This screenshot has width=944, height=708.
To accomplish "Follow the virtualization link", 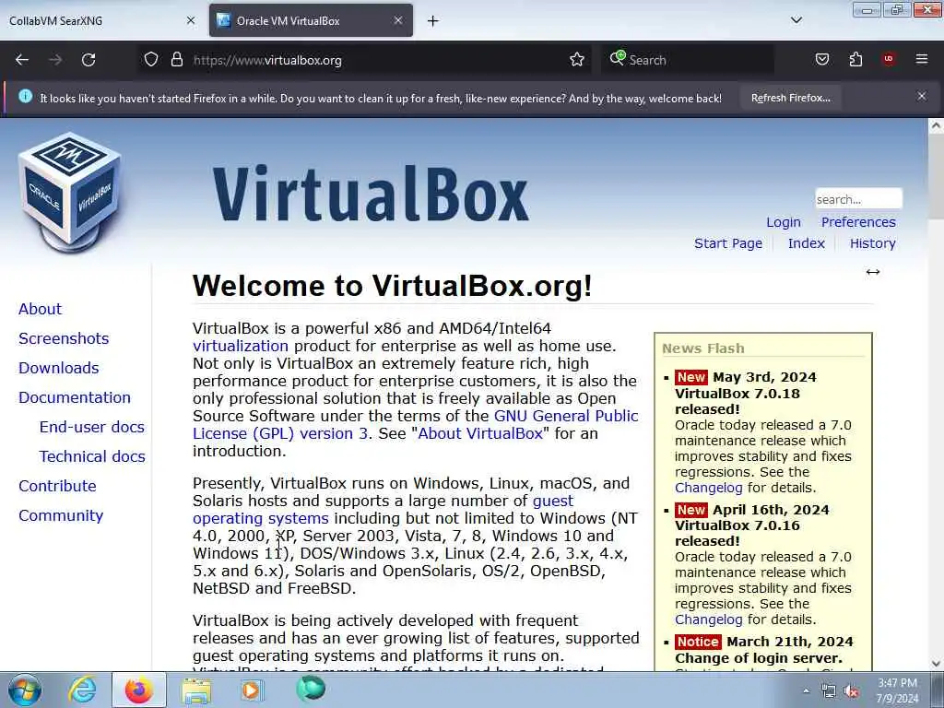I will coord(241,347).
